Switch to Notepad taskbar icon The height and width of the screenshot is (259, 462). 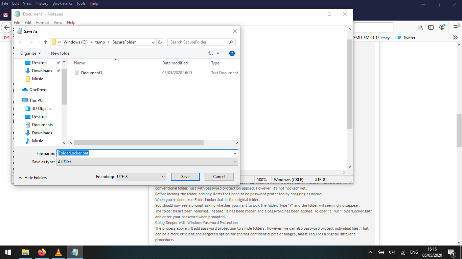pos(75,252)
